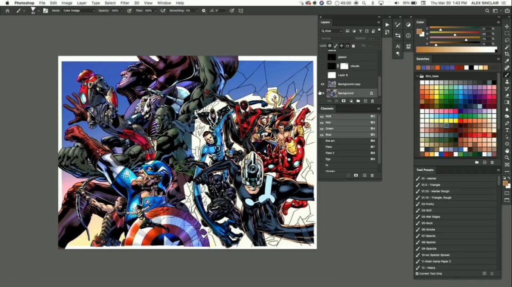This screenshot has width=512, height=287.
Task: Open the Window menu
Action: pyautogui.click(x=164, y=3)
